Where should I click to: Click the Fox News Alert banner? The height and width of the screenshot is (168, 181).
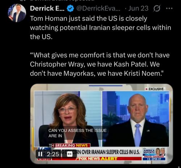[98, 159]
